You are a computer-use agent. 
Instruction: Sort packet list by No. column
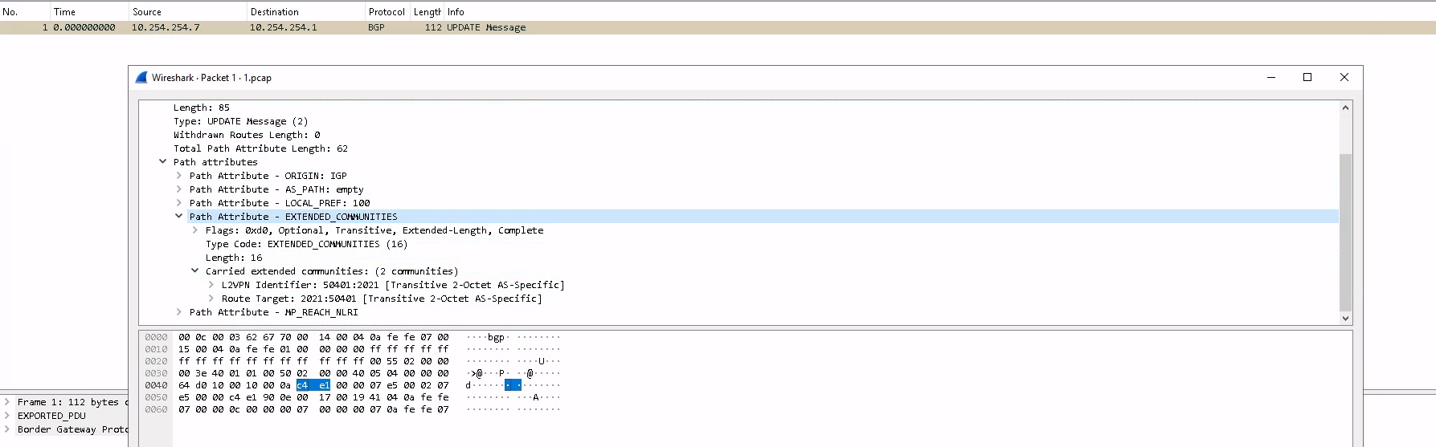(x=25, y=12)
